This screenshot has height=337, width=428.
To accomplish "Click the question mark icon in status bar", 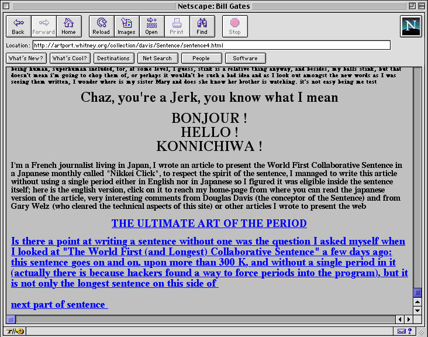I will (x=410, y=331).
